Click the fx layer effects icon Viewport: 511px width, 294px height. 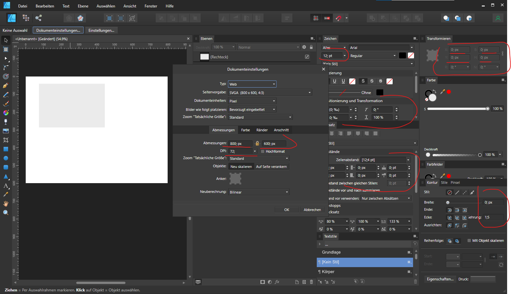[277, 282]
